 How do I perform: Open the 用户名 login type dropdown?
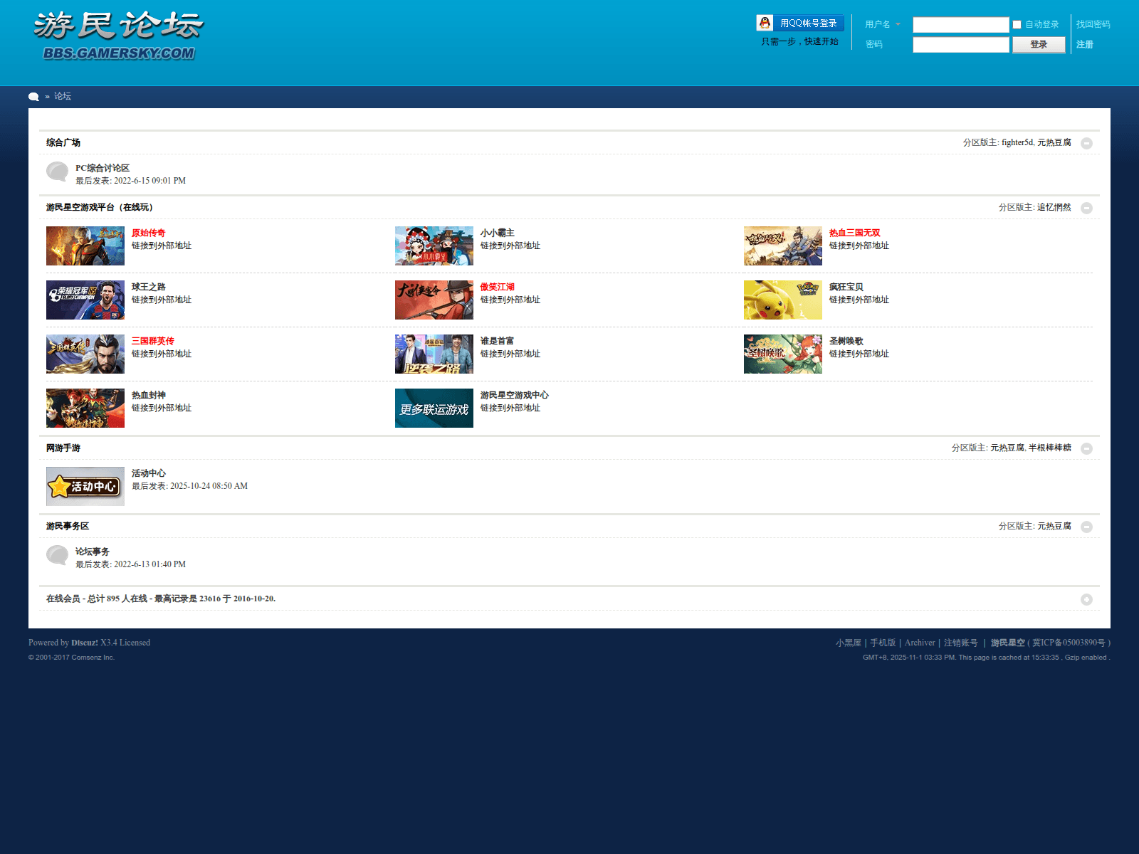click(x=883, y=24)
